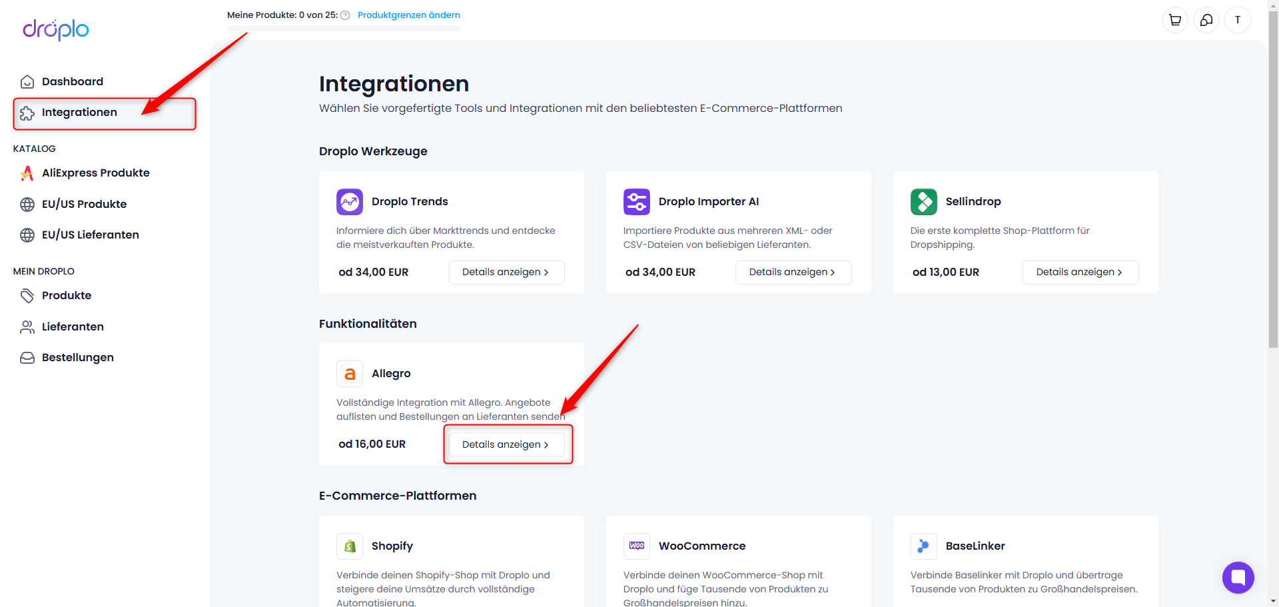Click the Shopify card title

coord(392,546)
